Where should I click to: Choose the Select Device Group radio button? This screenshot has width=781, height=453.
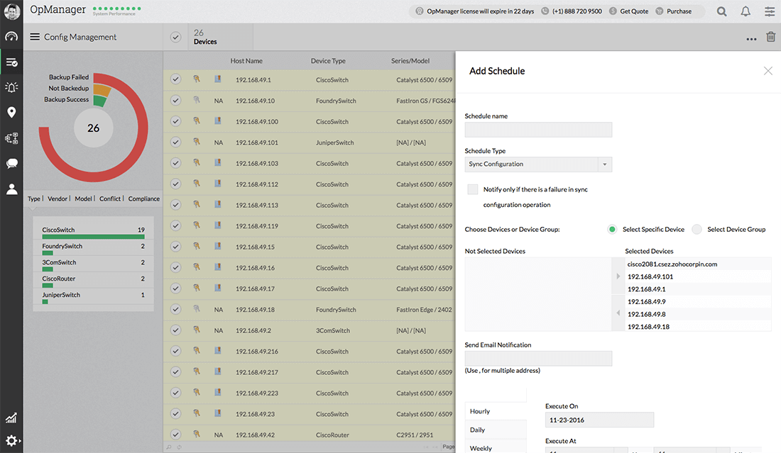697,230
